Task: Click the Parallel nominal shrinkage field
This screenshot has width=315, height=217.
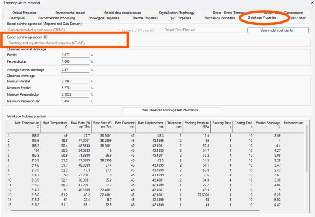Action: pyautogui.click(x=75, y=55)
